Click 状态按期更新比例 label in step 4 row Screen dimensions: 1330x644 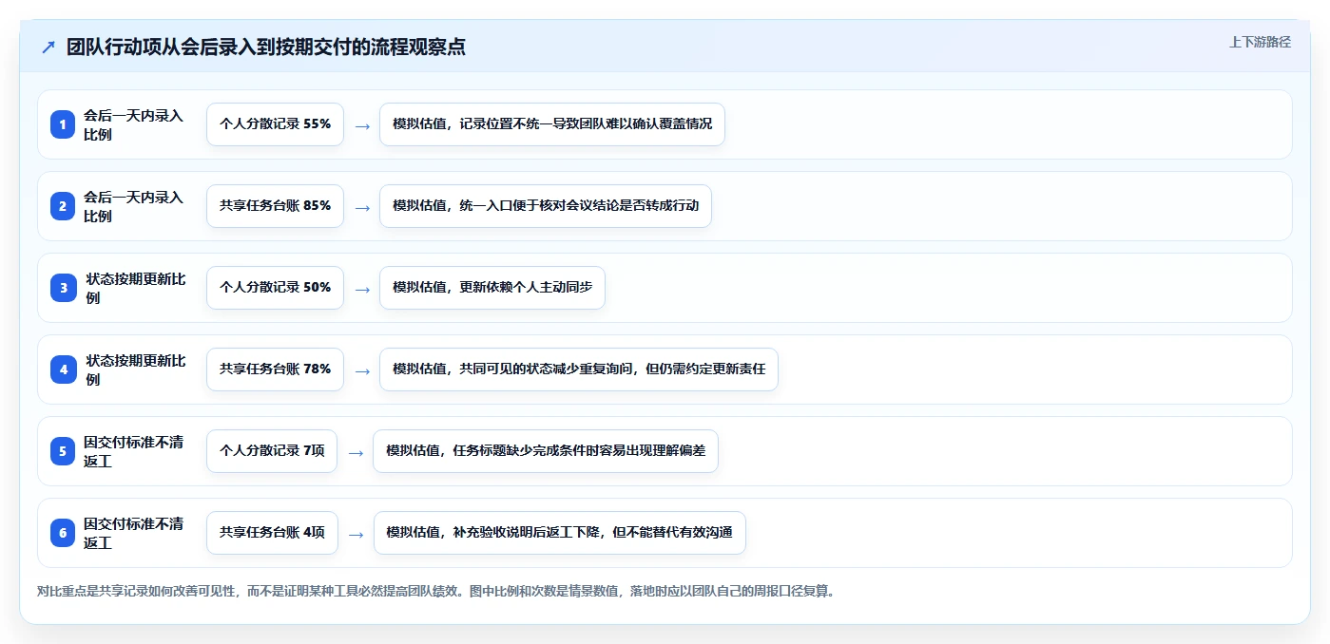pyautogui.click(x=136, y=369)
